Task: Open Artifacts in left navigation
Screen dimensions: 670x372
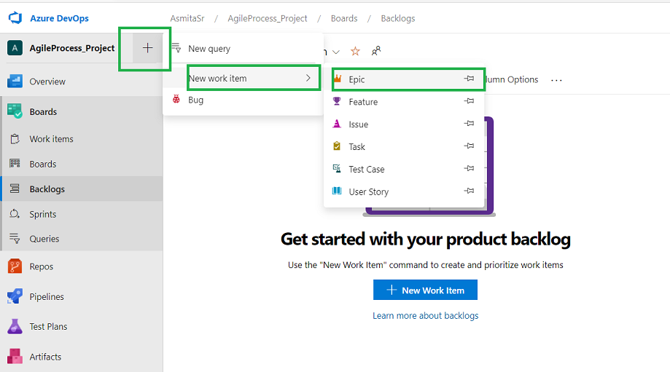Action: coord(45,357)
